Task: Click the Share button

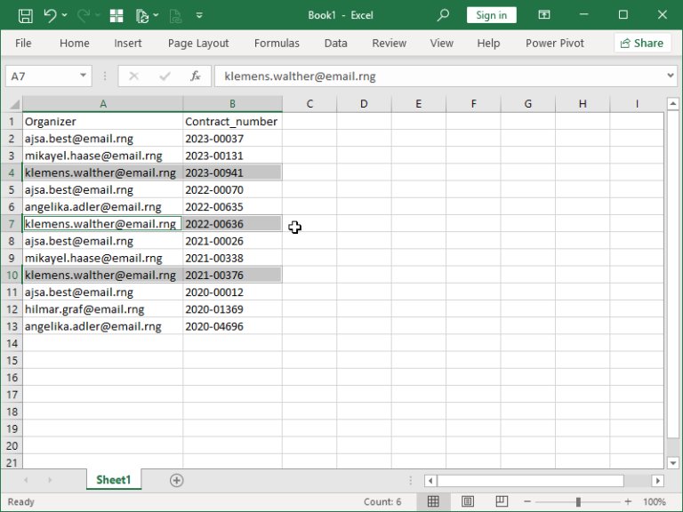Action: coord(642,43)
